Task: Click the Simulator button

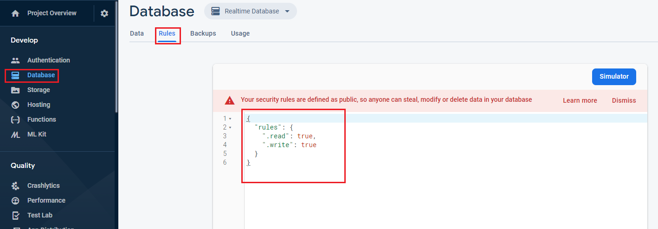Action: pos(614,77)
